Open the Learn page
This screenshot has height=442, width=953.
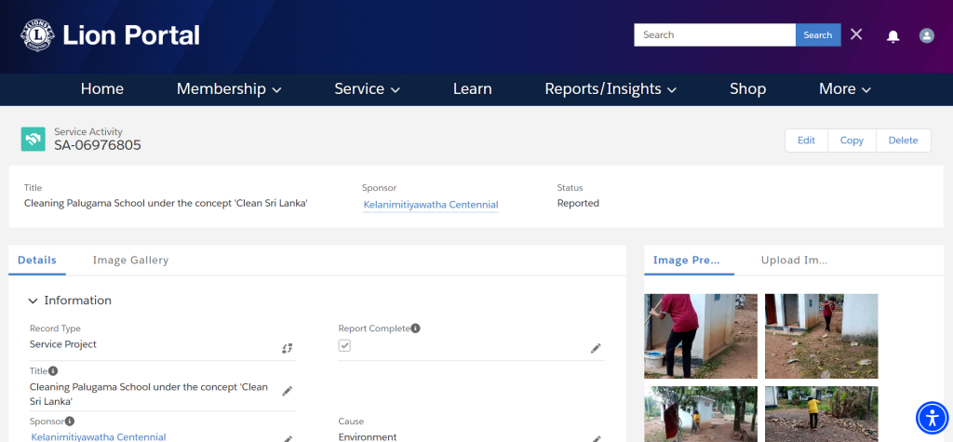pyautogui.click(x=472, y=89)
